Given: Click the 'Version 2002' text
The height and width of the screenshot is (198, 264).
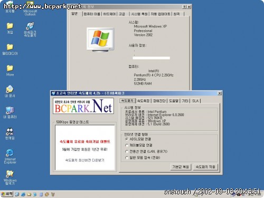Looking at the screenshot, I should tap(143, 35).
